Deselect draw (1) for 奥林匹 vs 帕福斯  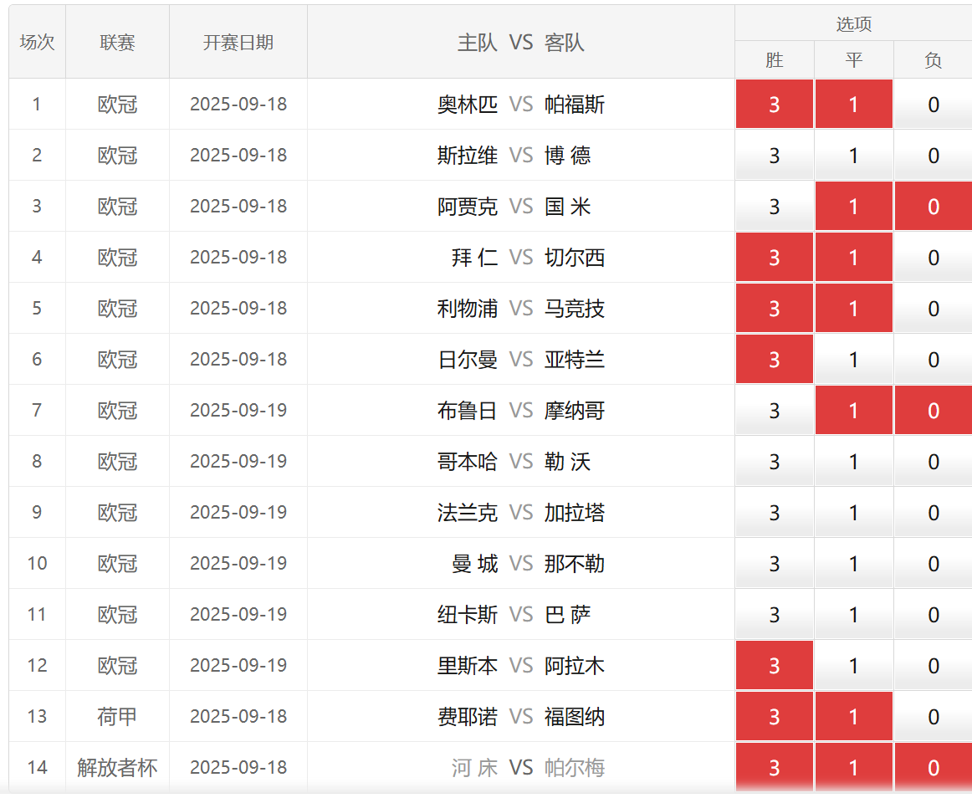point(853,105)
